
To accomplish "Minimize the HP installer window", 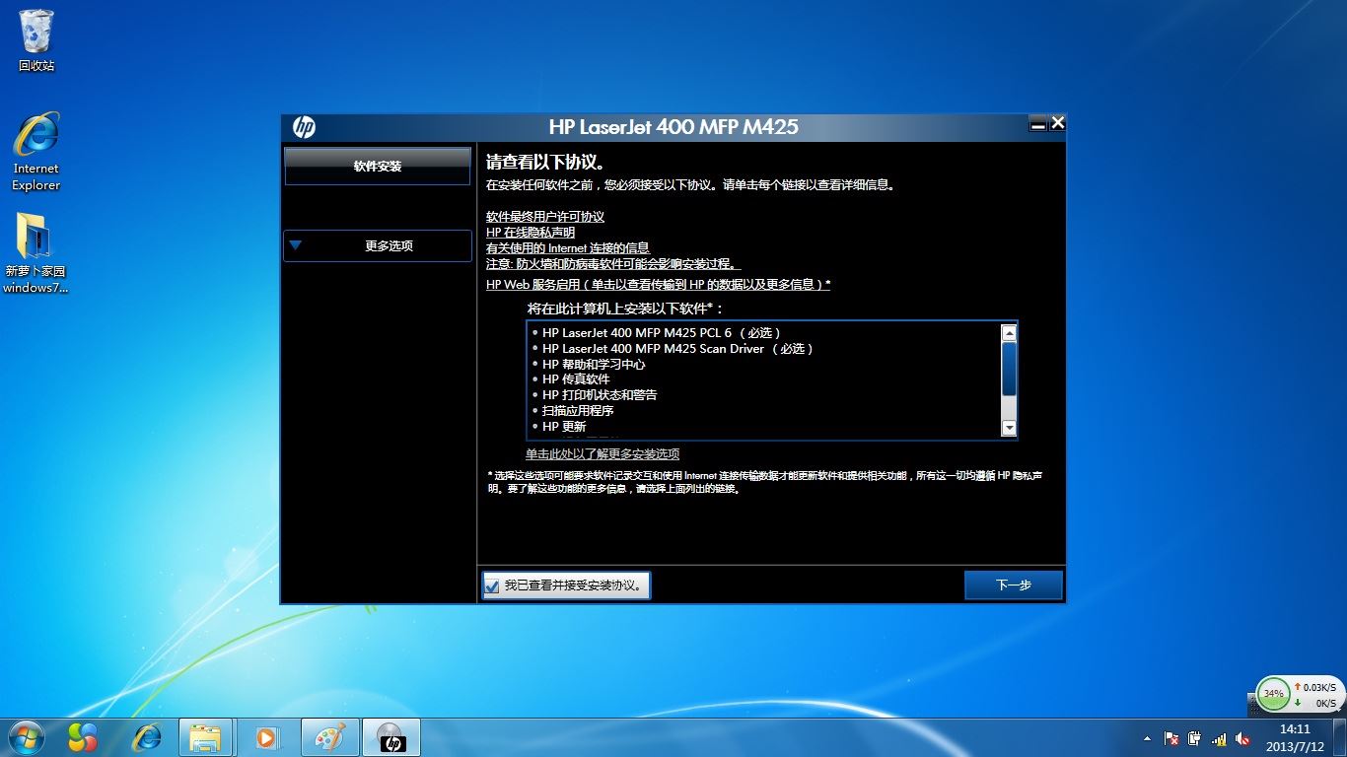I will click(1037, 124).
